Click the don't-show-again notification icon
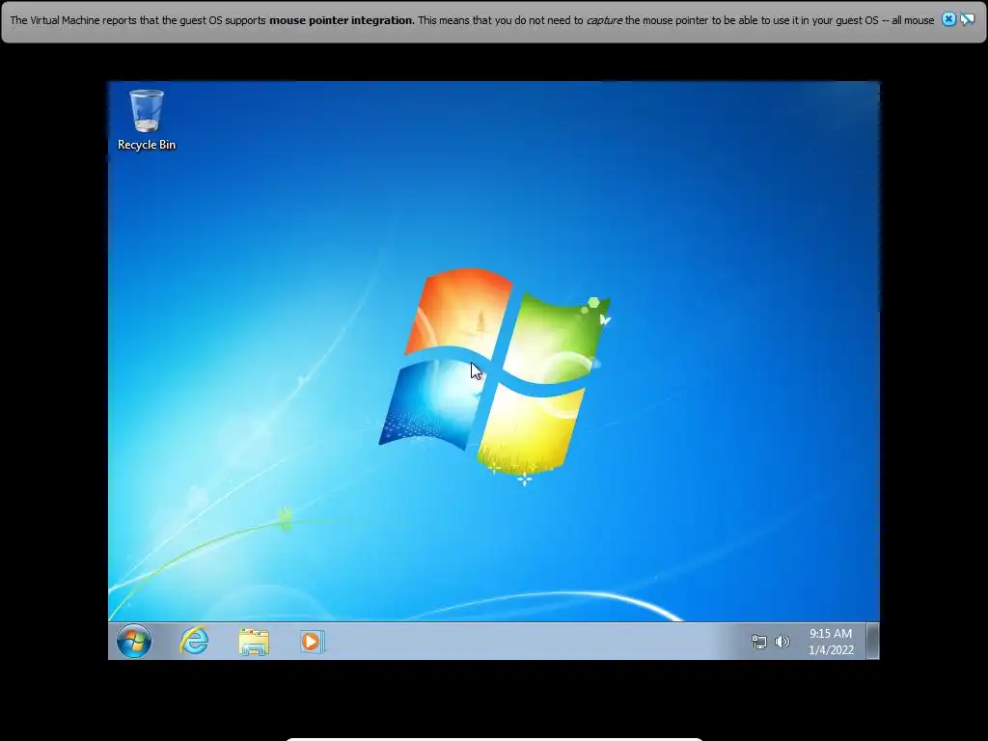The image size is (988, 741). pos(967,19)
